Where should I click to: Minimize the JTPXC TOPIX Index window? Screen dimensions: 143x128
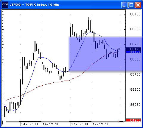pyautogui.click(x=124, y=5)
